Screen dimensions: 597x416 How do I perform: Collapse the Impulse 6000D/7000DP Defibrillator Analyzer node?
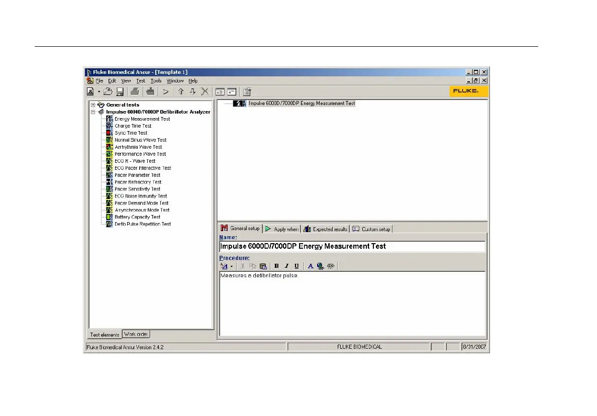(93, 112)
